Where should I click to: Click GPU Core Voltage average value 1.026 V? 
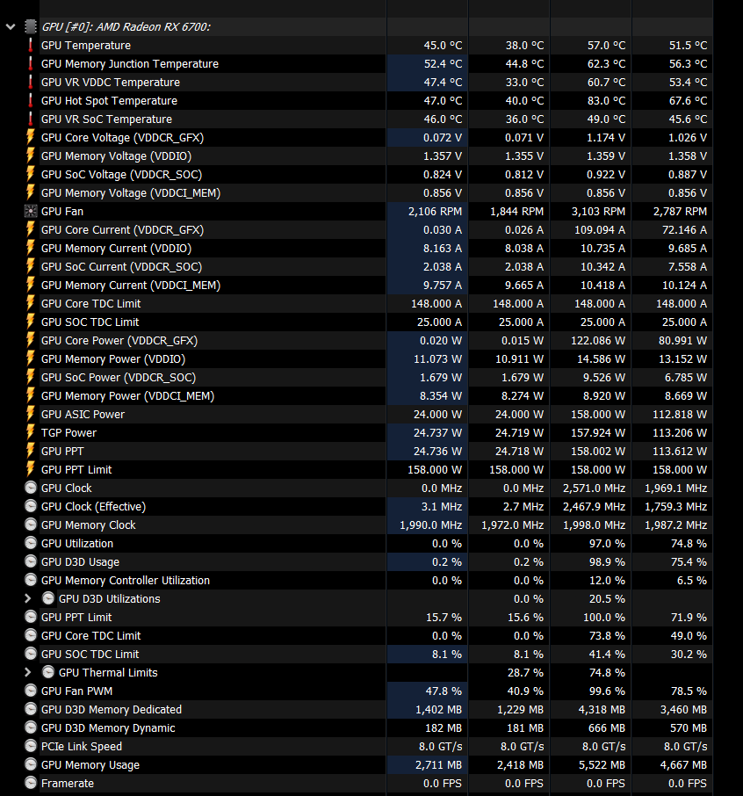pyautogui.click(x=688, y=138)
